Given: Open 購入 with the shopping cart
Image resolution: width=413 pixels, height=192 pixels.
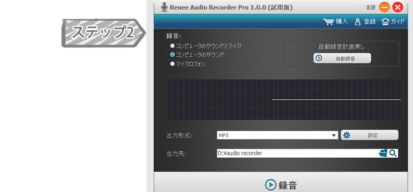Looking at the screenshot, I should (x=335, y=21).
